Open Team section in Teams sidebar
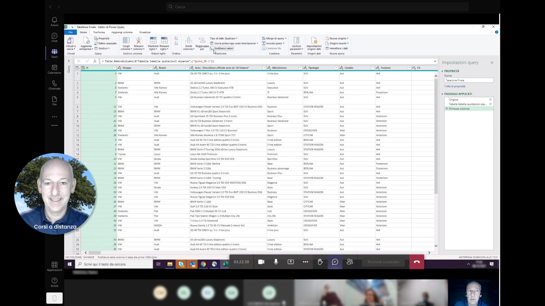The image size is (545, 306). [x=54, y=53]
